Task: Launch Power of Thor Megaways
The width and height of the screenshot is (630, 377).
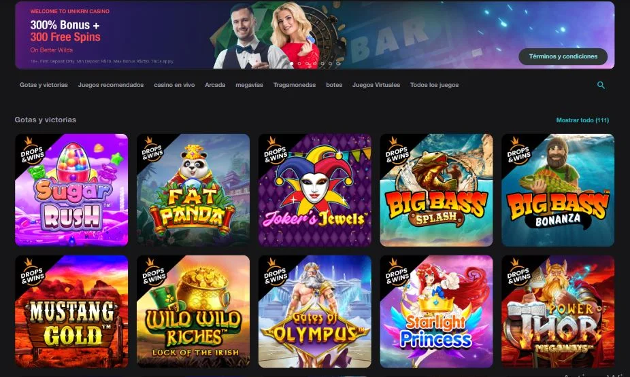Action: click(x=558, y=312)
